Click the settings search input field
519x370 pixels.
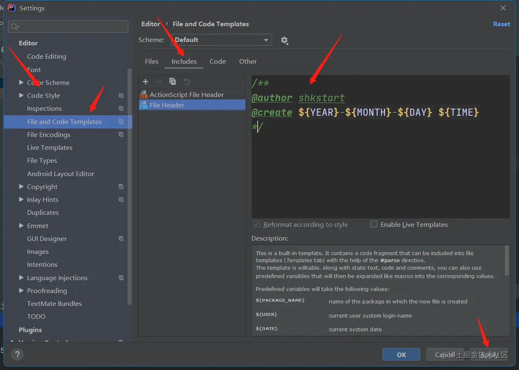click(68, 27)
